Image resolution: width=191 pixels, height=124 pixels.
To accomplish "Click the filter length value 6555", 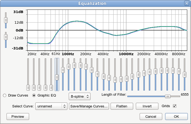I will tap(185, 95).
